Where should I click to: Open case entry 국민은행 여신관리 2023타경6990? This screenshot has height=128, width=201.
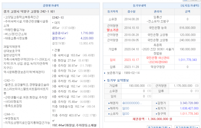(x=158, y=60)
